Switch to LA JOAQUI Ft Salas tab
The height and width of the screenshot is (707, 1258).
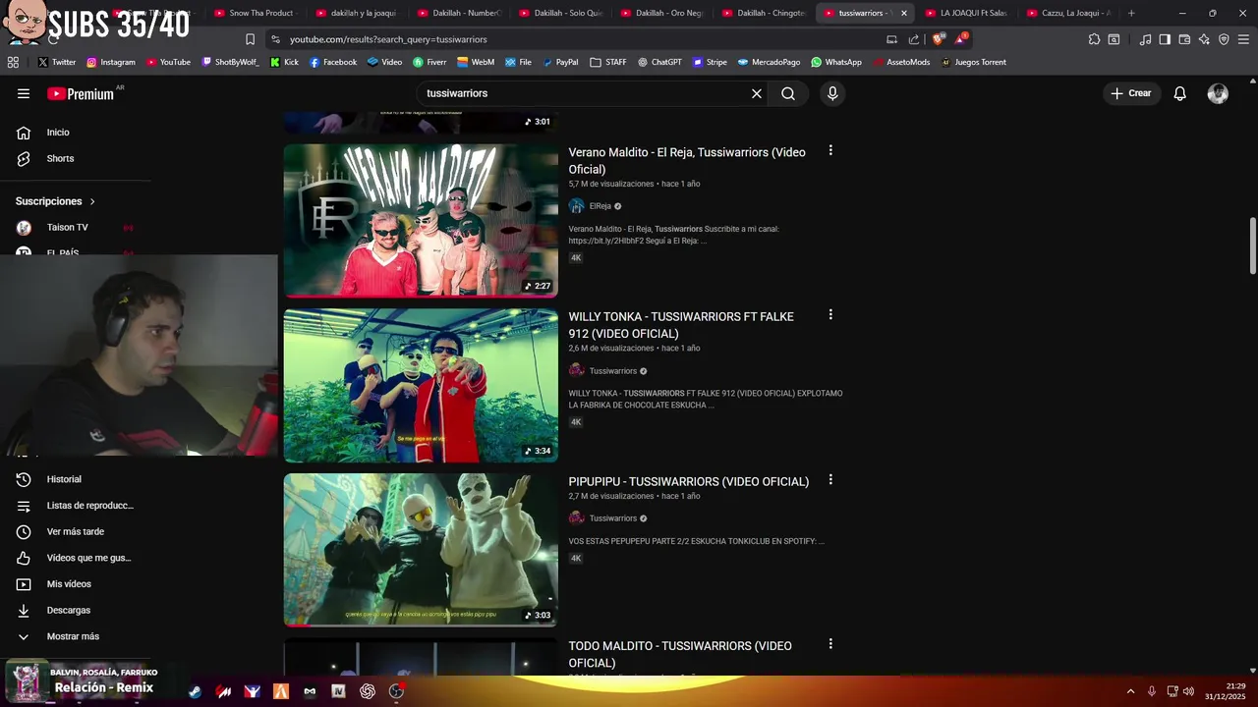pyautogui.click(x=965, y=13)
